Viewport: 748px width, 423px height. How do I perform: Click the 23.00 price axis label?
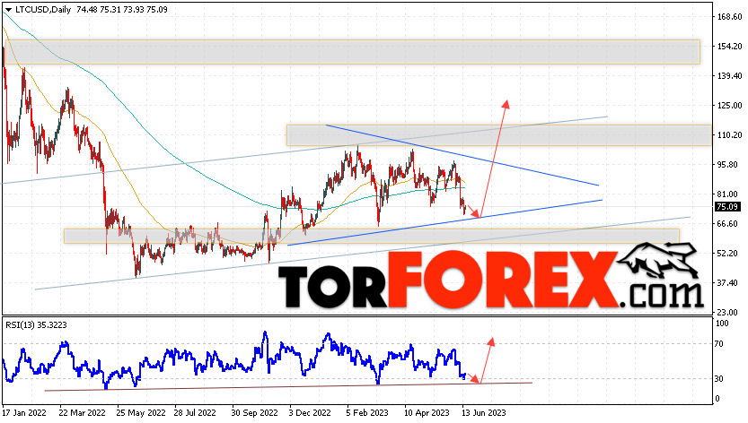tap(728, 312)
